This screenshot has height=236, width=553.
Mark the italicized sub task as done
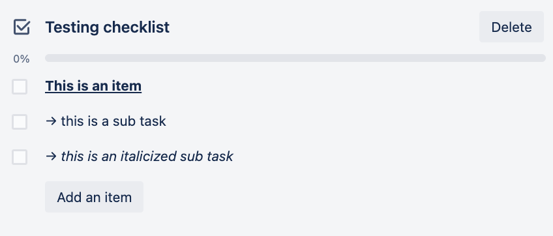[x=20, y=157]
